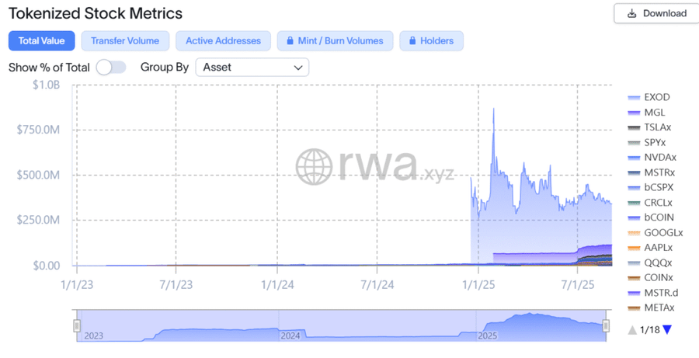Image resolution: width=699 pixels, height=358 pixels.
Task: Toggle Show % of Total switch
Action: pyautogui.click(x=111, y=68)
